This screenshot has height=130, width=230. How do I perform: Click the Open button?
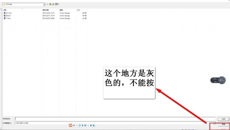[223, 119]
